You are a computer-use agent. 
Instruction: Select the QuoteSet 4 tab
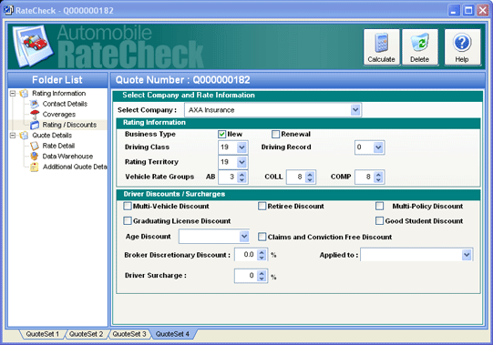pos(172,334)
